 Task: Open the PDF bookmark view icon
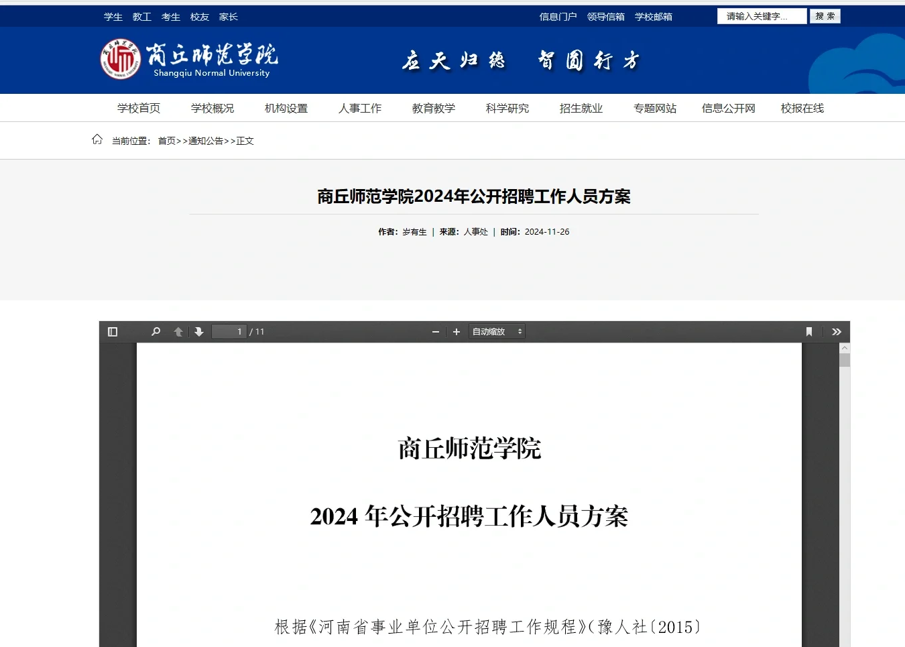809,332
